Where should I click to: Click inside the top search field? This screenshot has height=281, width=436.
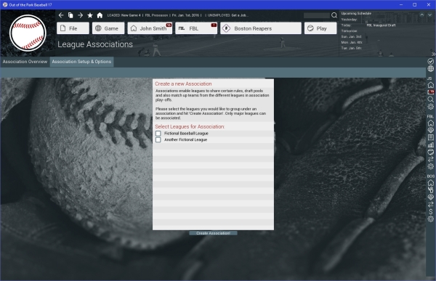coord(317,15)
